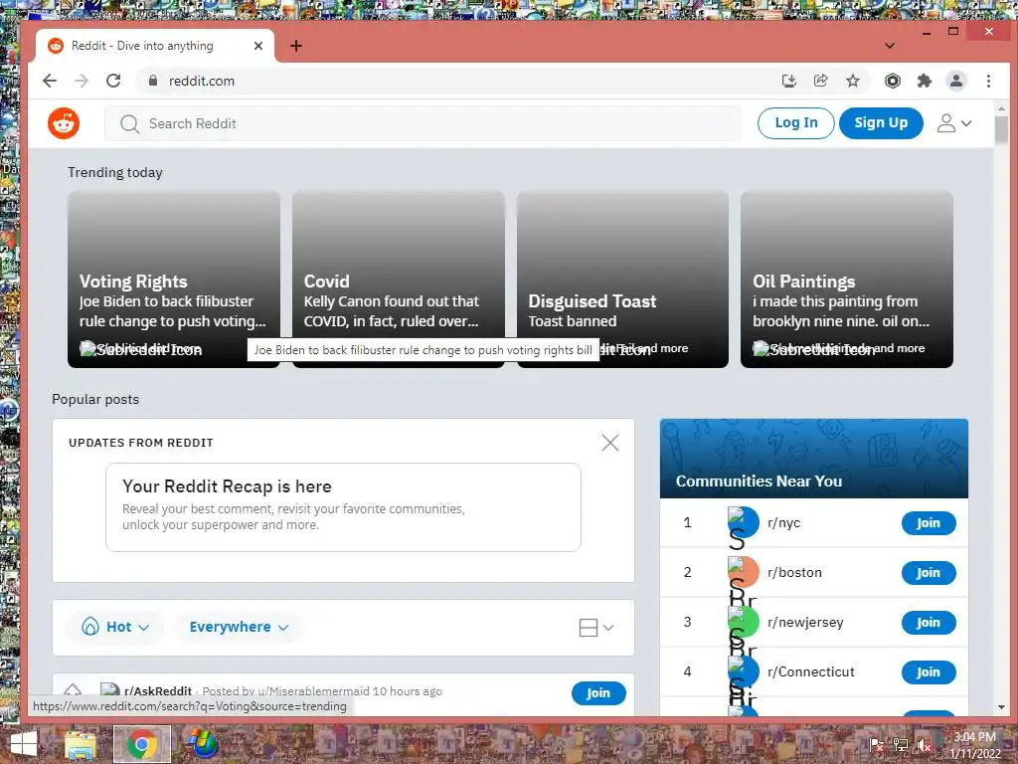Expand the Hot sort dropdown
Image resolution: width=1018 pixels, height=764 pixels.
[x=115, y=627]
